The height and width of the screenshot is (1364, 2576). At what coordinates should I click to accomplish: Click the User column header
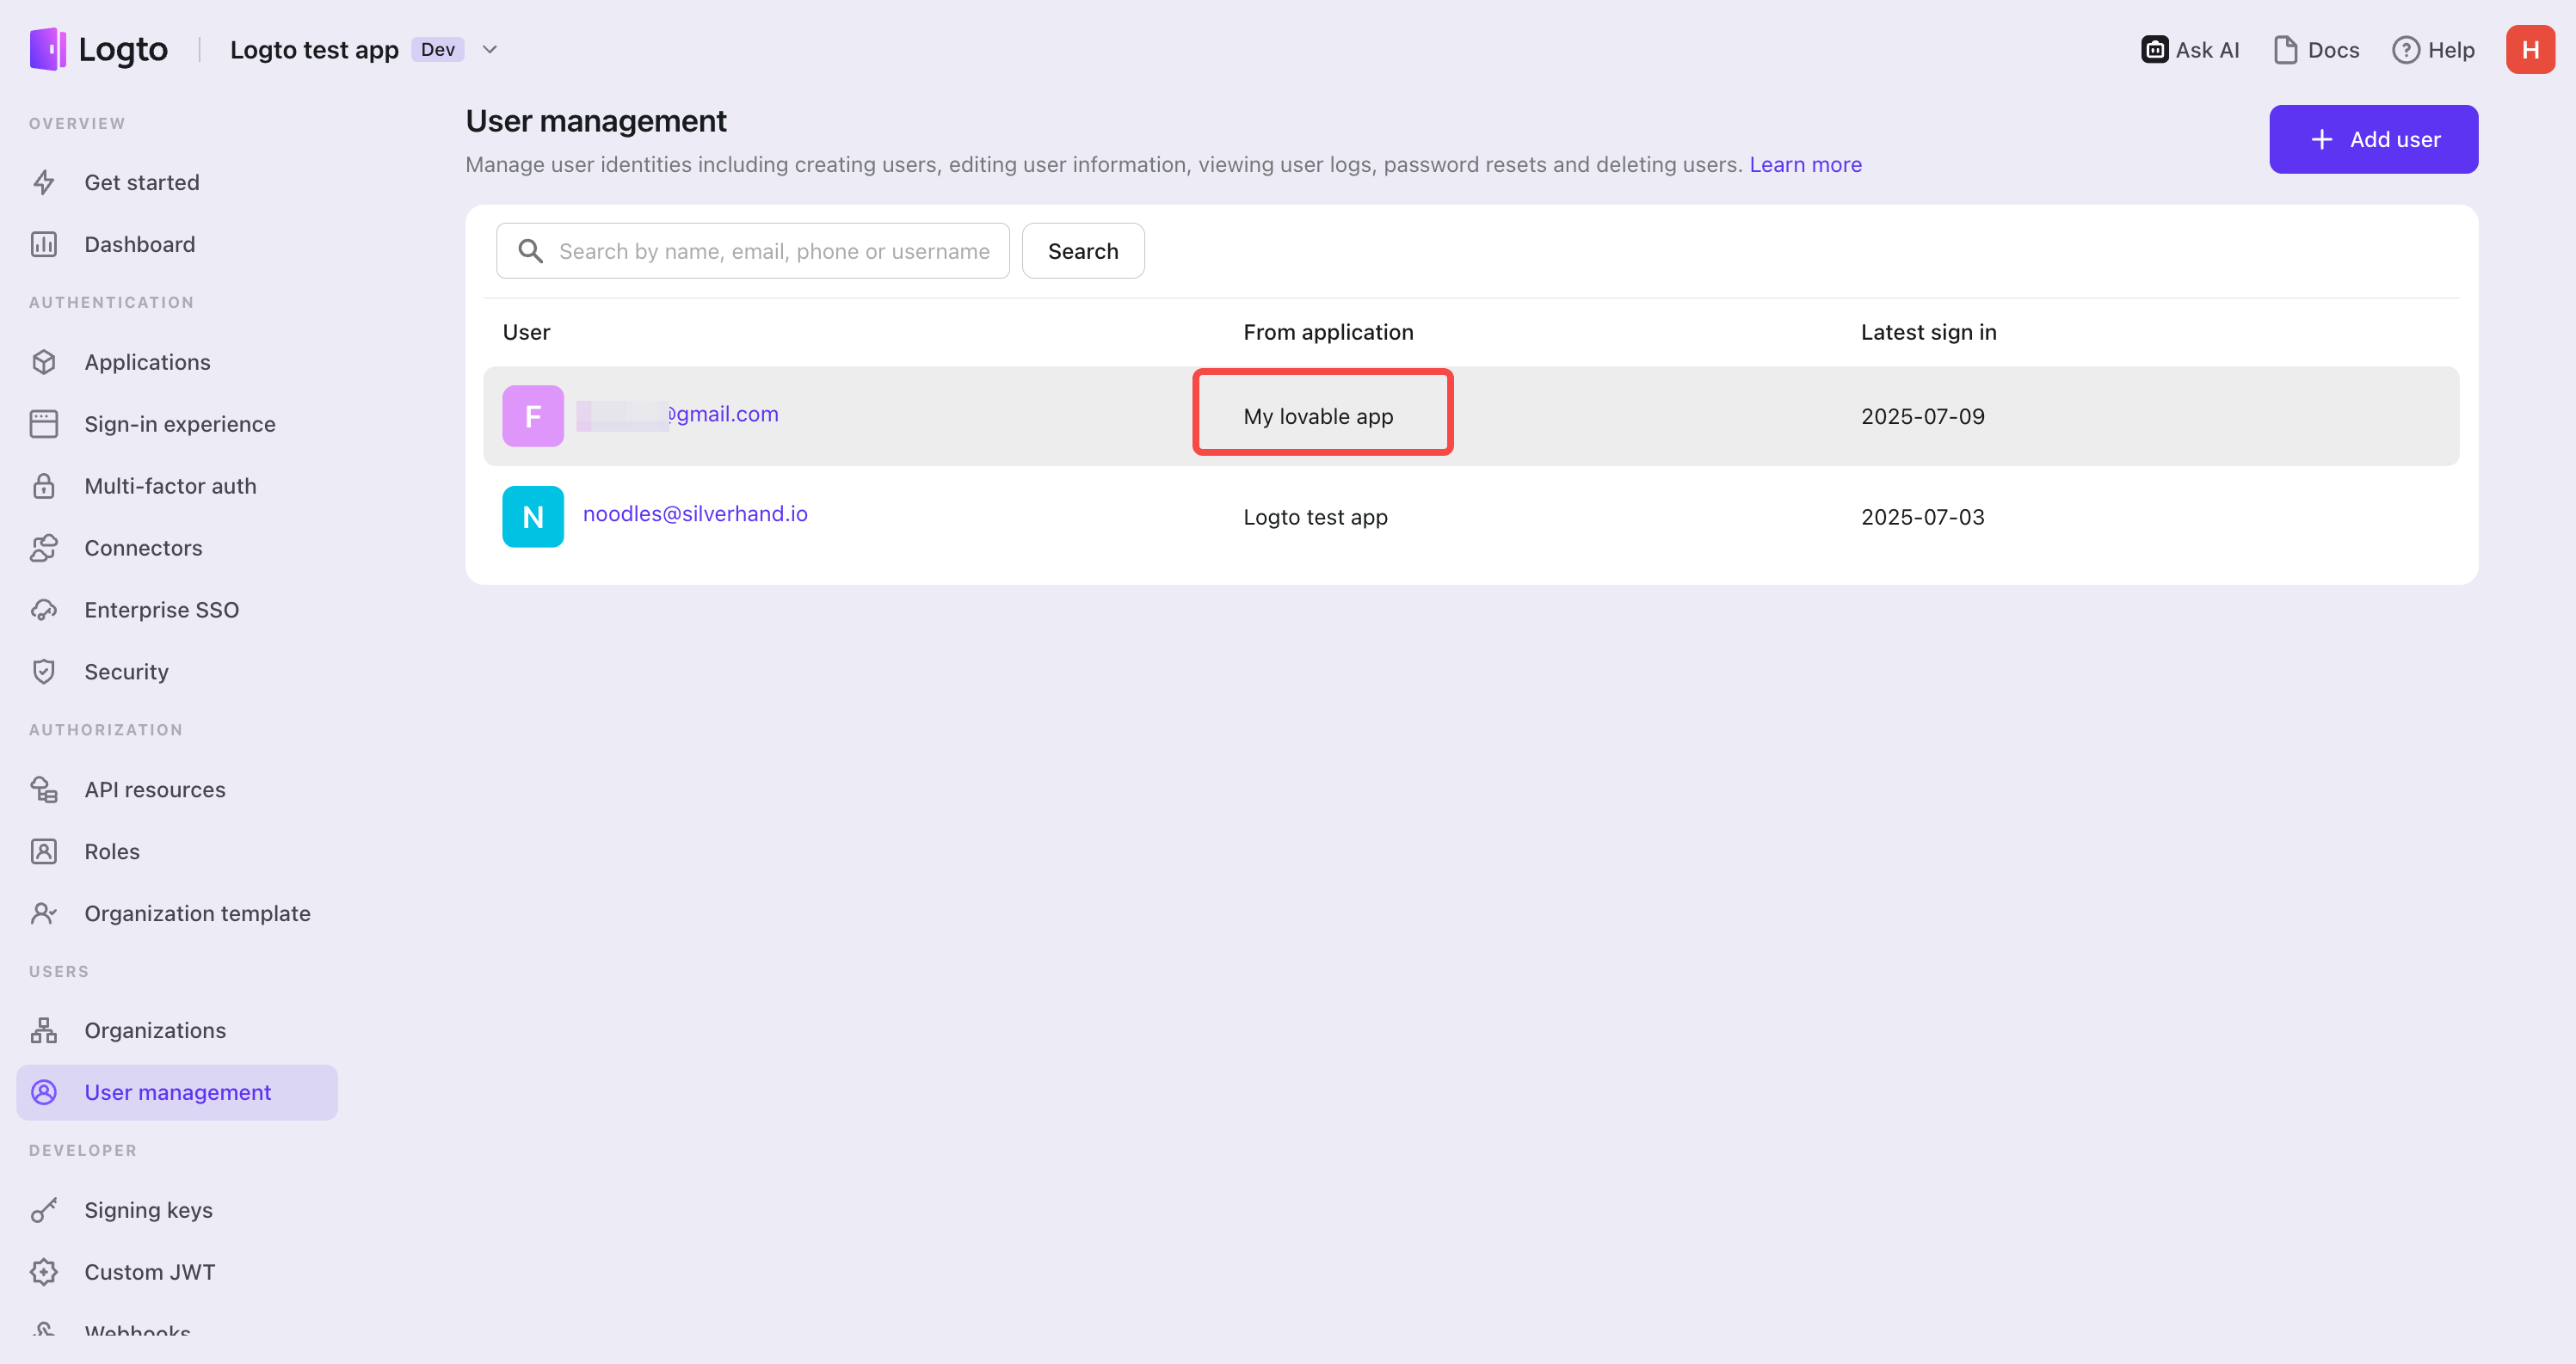tap(526, 332)
